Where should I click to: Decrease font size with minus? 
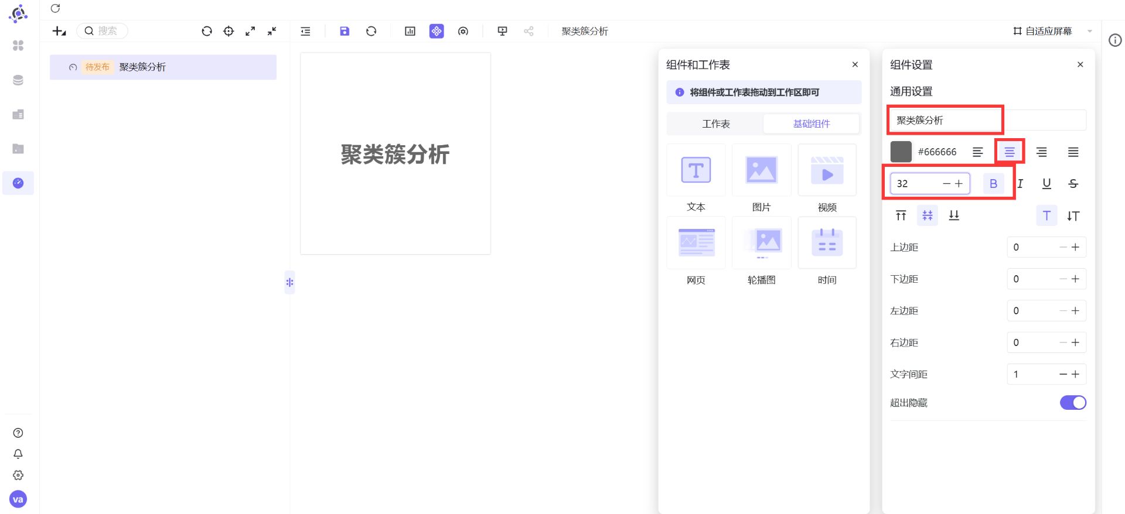click(946, 184)
